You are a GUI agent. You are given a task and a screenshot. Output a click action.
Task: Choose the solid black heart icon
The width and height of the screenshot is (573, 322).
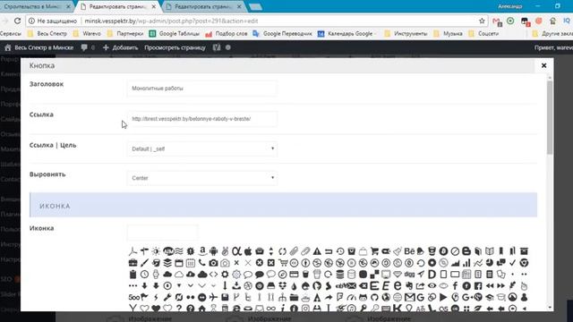click(156, 309)
